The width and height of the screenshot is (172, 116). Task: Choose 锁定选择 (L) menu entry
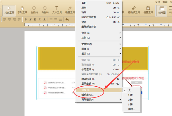(x=99, y=70)
